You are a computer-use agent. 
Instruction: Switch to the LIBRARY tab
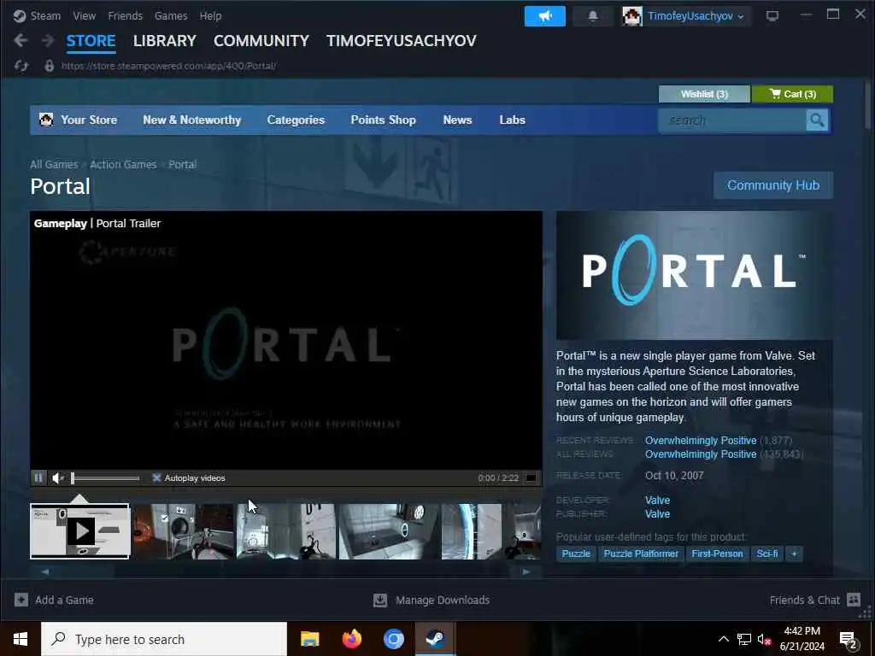coord(165,41)
